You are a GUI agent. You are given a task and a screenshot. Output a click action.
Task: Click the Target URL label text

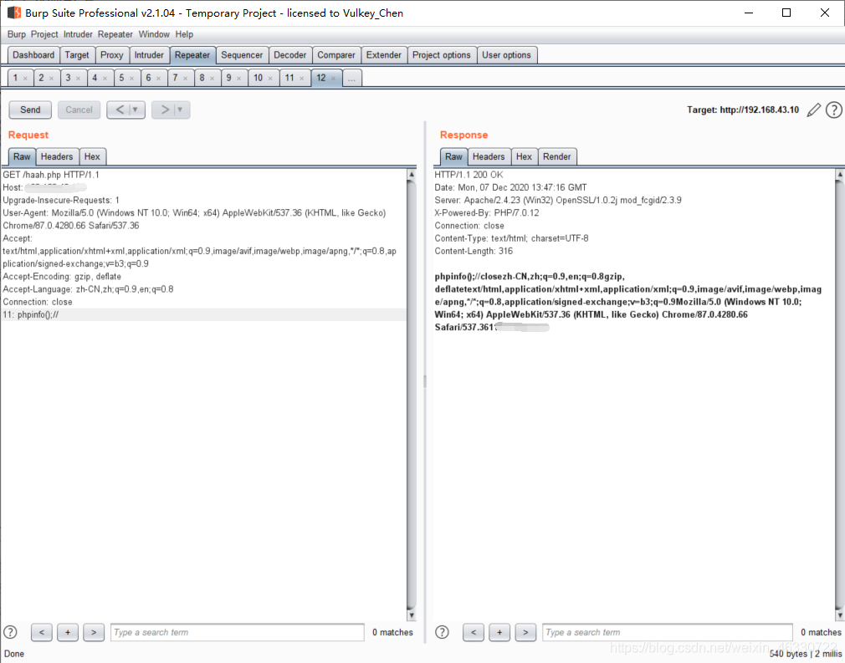click(743, 110)
